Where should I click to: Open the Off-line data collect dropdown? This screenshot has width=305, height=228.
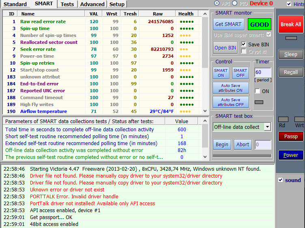tap(267, 127)
